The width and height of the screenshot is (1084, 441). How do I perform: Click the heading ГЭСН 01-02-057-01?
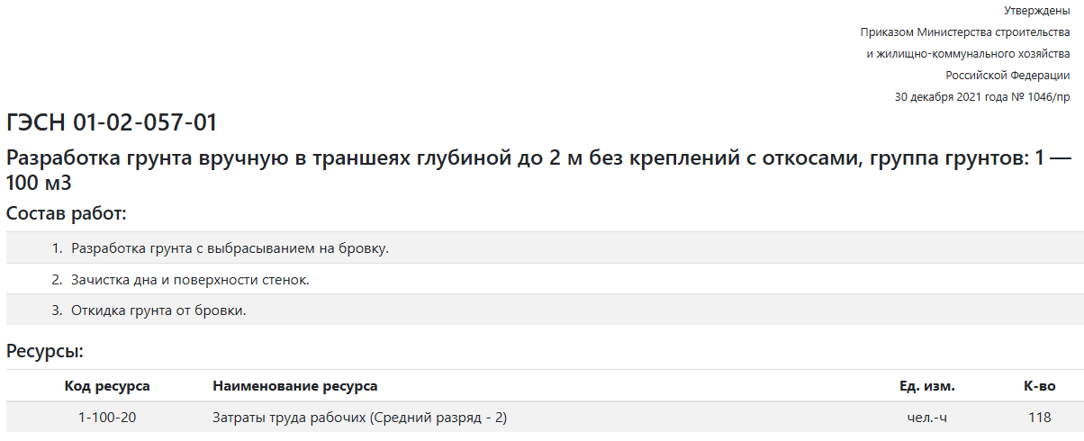pyautogui.click(x=112, y=123)
